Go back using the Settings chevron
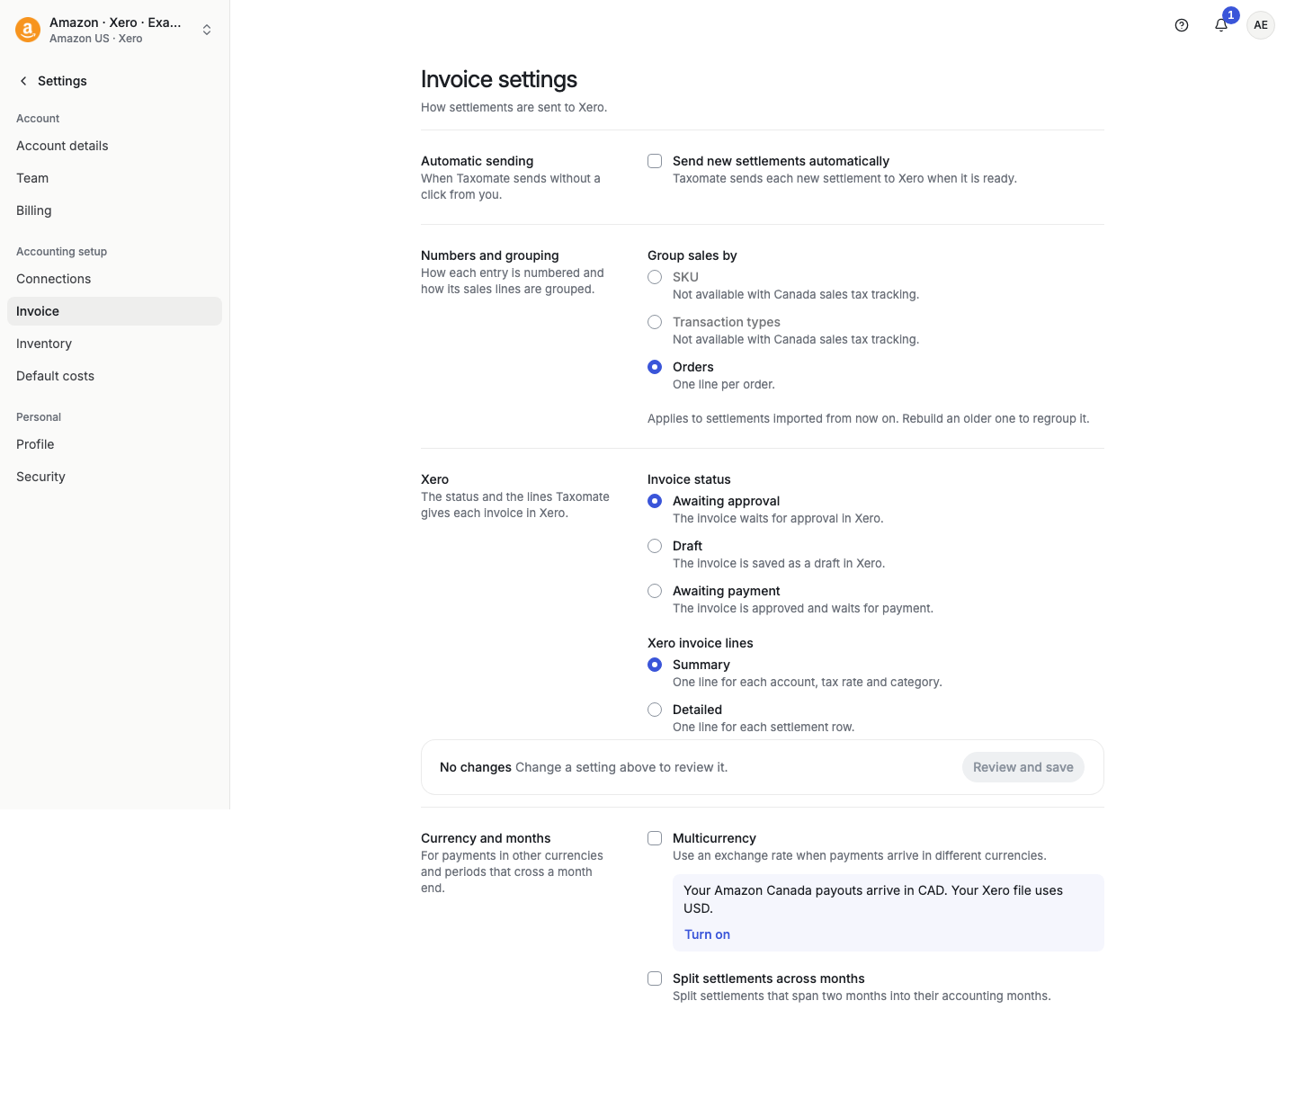The width and height of the screenshot is (1295, 1099). pyautogui.click(x=23, y=81)
